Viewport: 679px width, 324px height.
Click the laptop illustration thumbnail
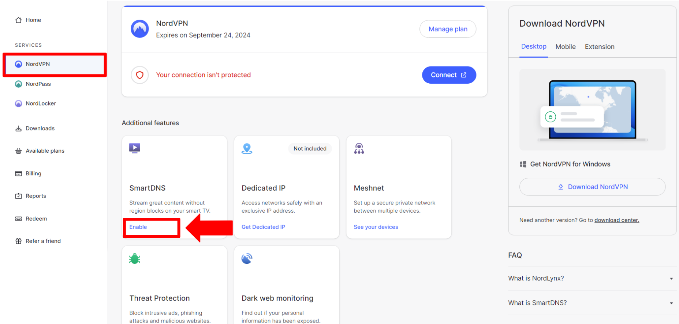(592, 110)
